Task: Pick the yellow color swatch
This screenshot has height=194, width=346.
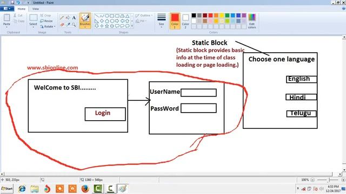Action: (x=222, y=15)
